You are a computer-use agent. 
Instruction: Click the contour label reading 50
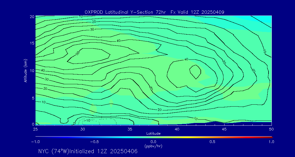(78, 53)
